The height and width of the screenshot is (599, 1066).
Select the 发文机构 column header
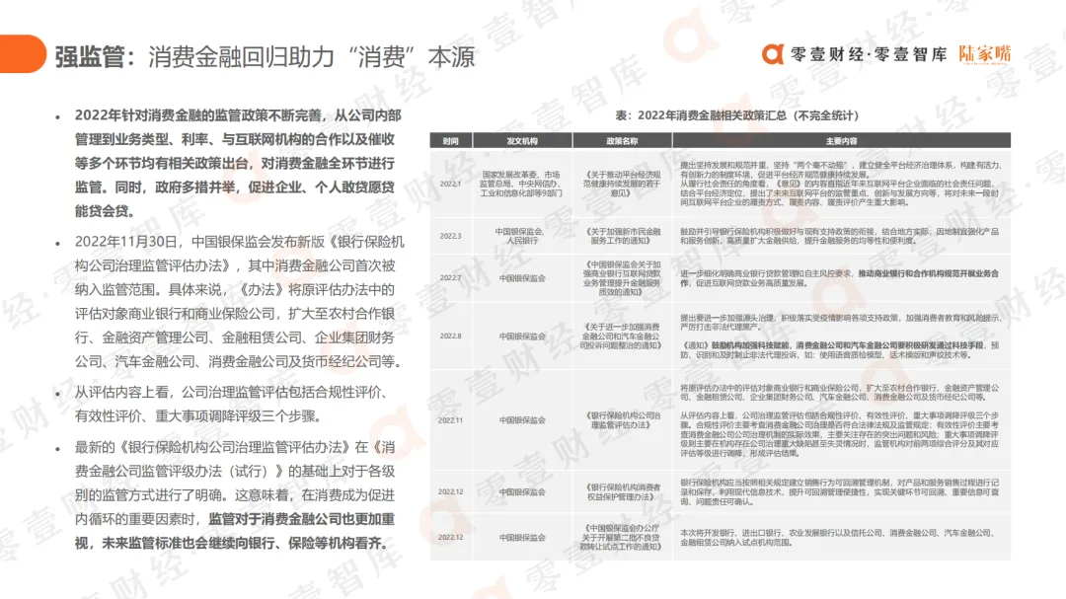pos(522,141)
